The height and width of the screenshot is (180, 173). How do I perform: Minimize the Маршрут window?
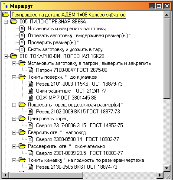(152, 6)
